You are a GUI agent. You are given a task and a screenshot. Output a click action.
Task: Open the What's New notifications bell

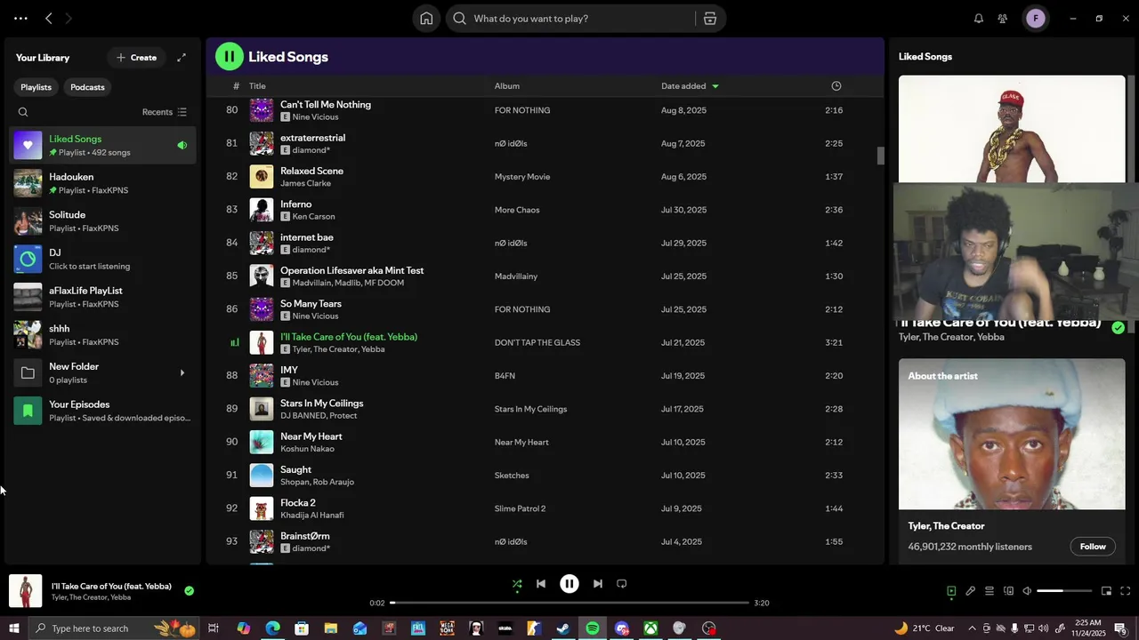click(x=979, y=19)
